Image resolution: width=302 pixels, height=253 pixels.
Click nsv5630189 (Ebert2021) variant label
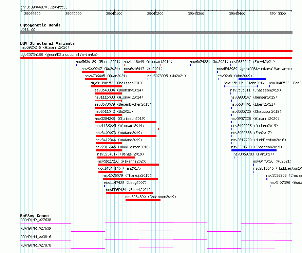98,62
